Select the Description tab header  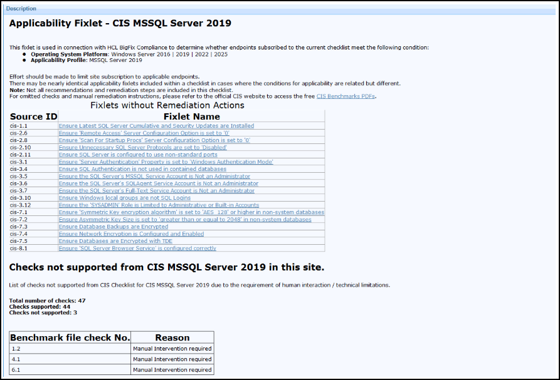pos(21,8)
